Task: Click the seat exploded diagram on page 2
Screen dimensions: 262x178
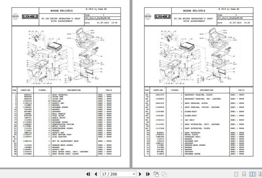Action: point(199,56)
